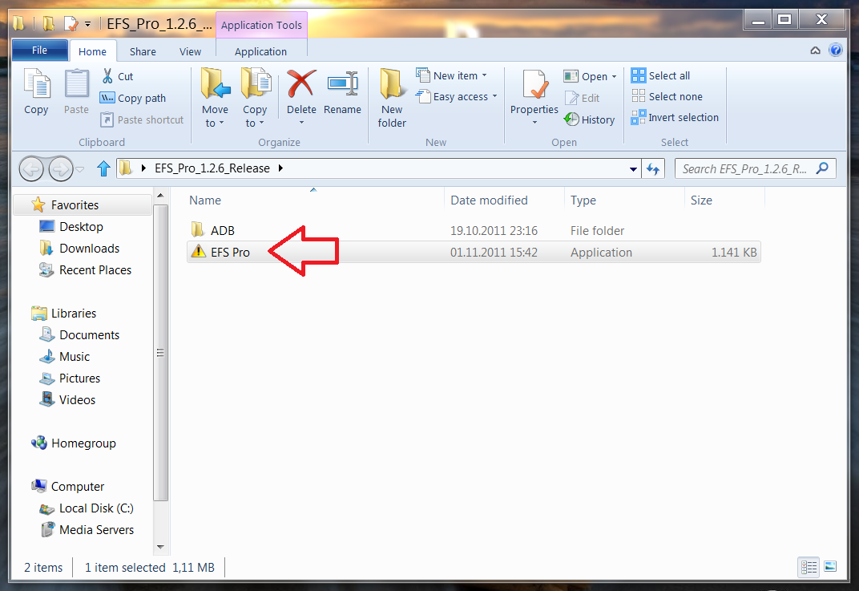Switch to details view in status bar

click(809, 567)
